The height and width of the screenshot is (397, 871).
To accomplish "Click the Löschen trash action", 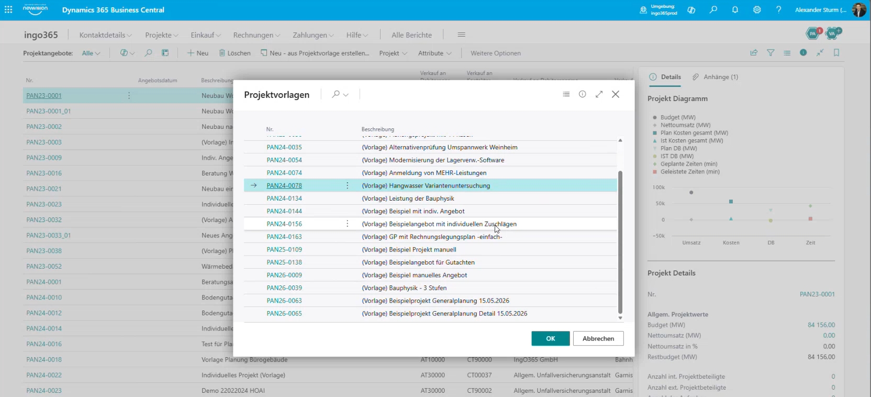I will pyautogui.click(x=234, y=53).
